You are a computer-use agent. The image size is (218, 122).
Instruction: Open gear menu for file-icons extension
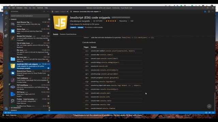(48, 54)
